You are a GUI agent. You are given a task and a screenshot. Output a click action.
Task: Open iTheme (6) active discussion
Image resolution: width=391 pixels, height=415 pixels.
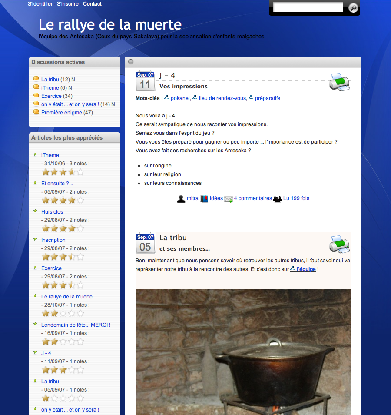point(50,87)
